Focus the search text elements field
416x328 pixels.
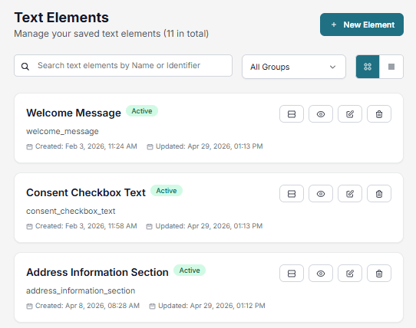pos(123,66)
